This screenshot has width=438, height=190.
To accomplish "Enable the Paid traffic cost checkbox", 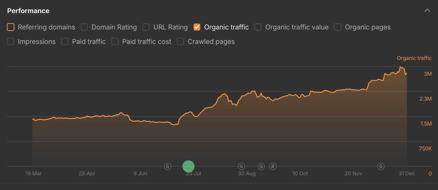I will point(115,41).
